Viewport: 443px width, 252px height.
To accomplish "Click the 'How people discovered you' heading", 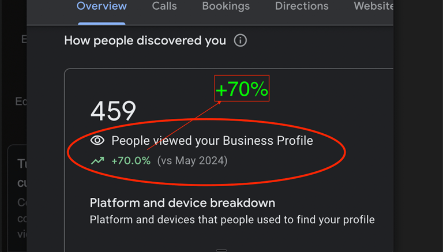I will 145,41.
